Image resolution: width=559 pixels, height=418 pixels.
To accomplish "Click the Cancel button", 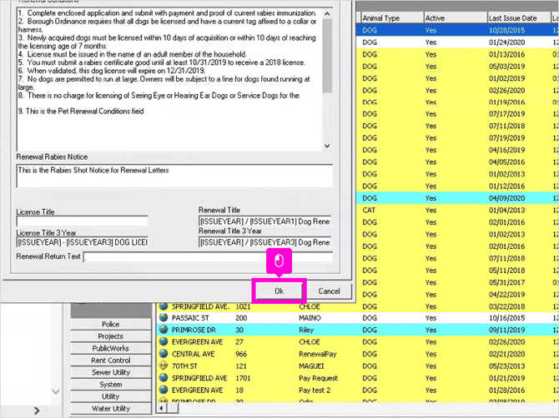I will coord(329,291).
